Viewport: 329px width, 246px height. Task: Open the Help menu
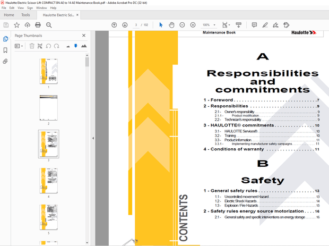(x=53, y=8)
